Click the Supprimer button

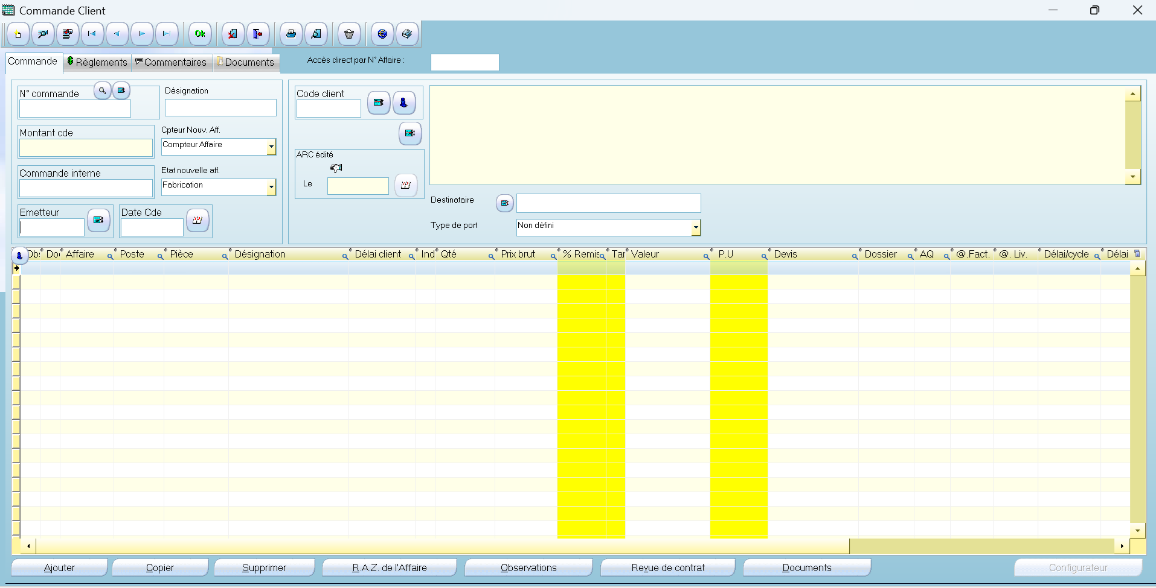tap(264, 567)
